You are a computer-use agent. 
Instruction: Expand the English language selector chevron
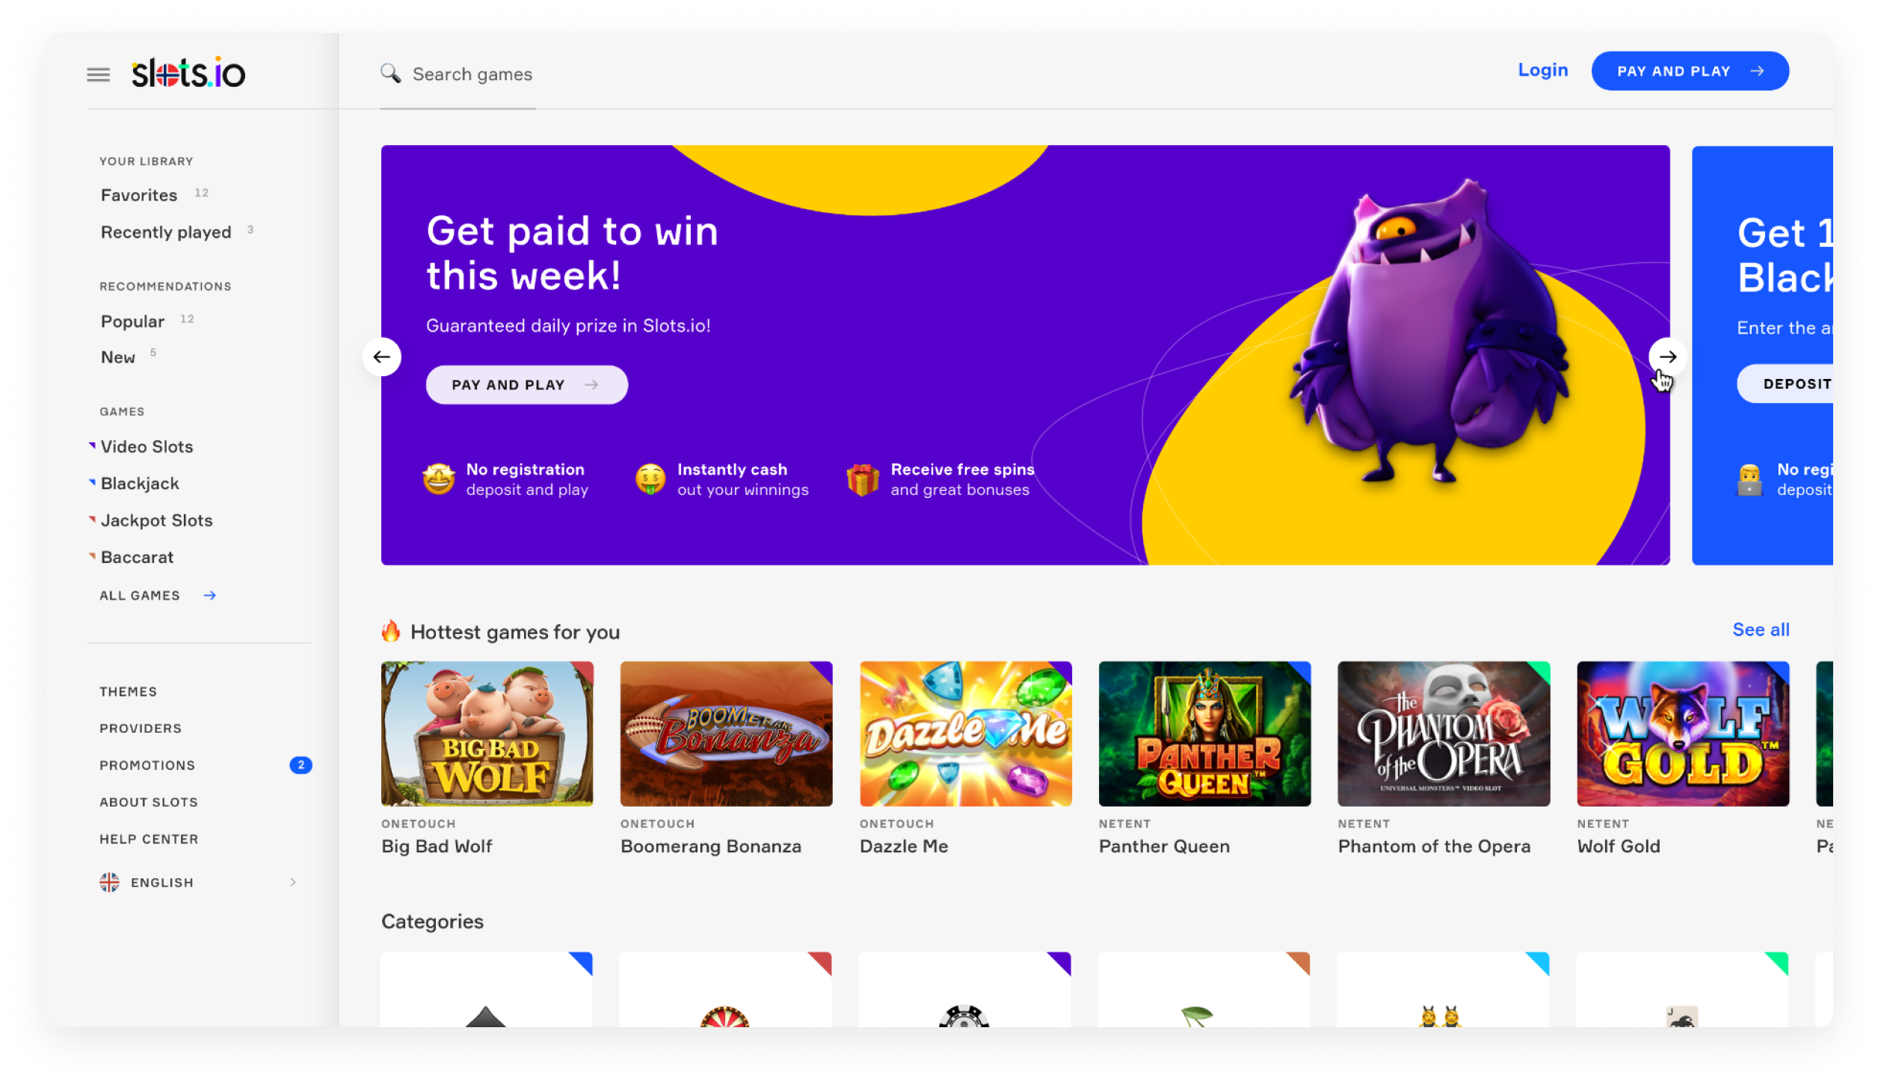click(x=293, y=883)
